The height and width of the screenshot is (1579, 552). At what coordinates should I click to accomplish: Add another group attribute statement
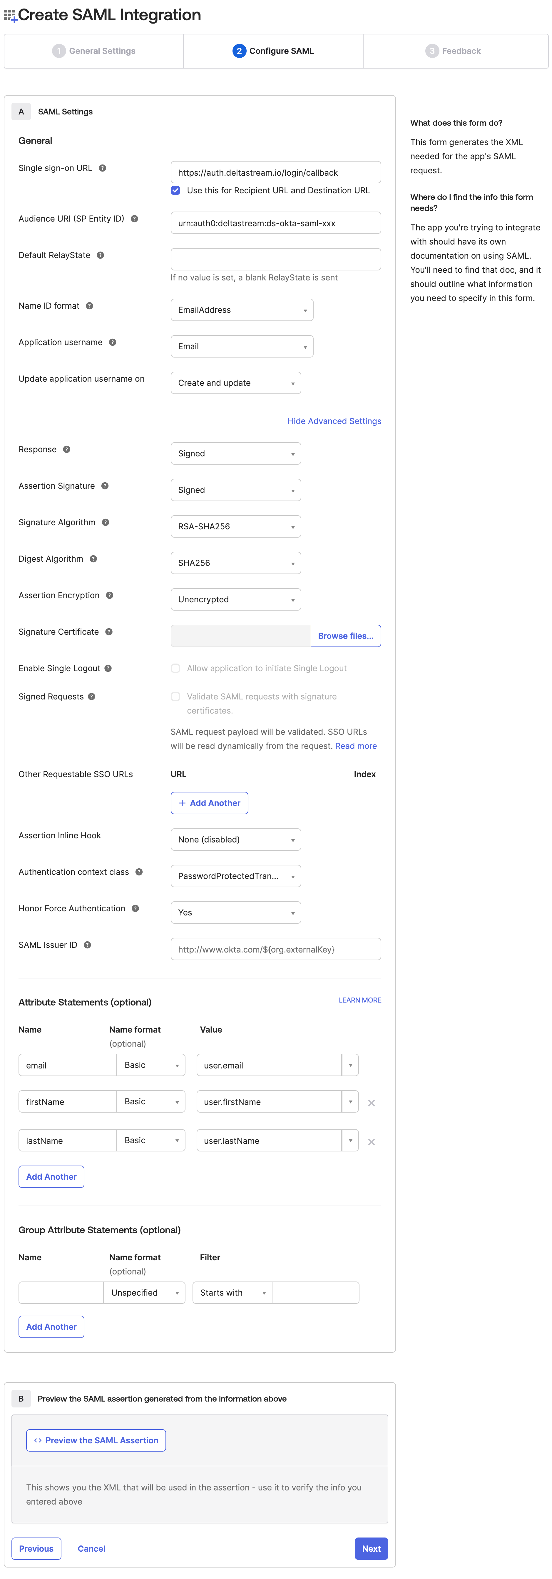tap(51, 1327)
